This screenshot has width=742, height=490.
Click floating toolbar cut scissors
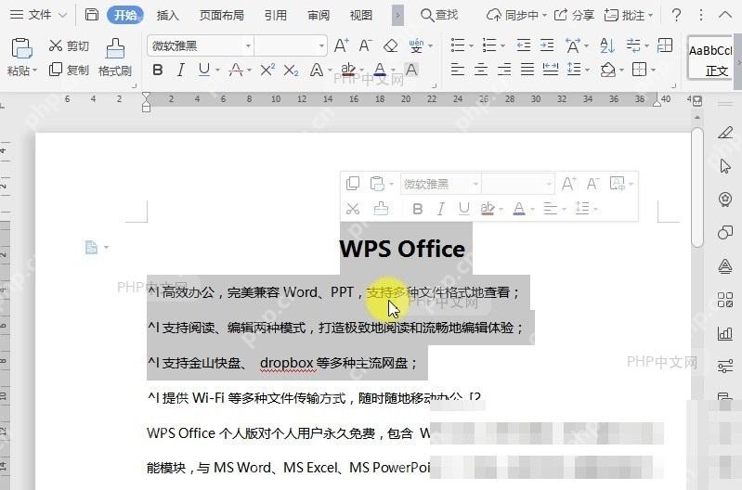coord(353,209)
